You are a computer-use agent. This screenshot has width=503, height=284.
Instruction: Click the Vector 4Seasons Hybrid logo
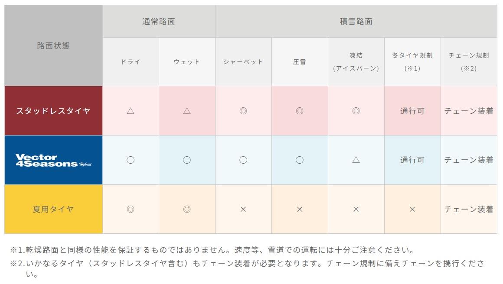coord(53,160)
